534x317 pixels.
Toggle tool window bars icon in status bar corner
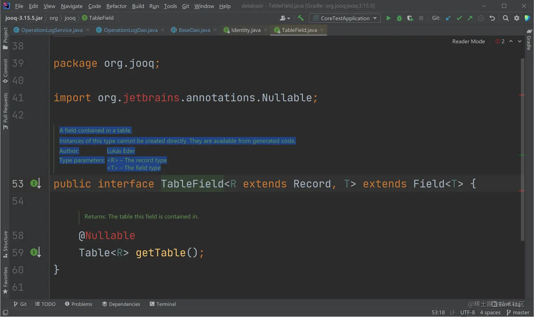pos(5,312)
